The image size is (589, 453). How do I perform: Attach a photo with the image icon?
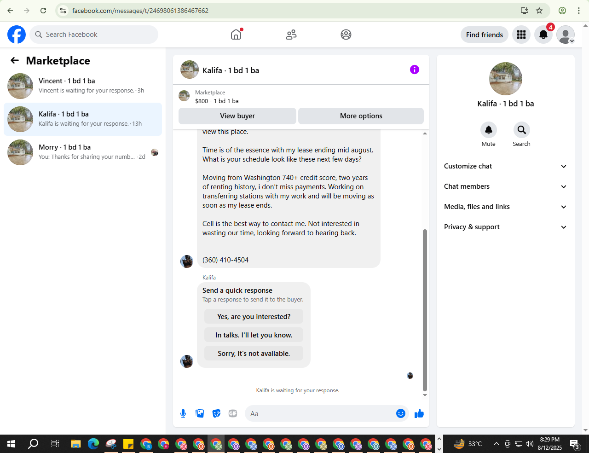tap(200, 413)
